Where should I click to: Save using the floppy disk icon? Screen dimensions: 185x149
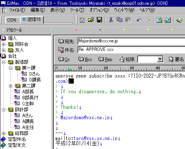99,20
